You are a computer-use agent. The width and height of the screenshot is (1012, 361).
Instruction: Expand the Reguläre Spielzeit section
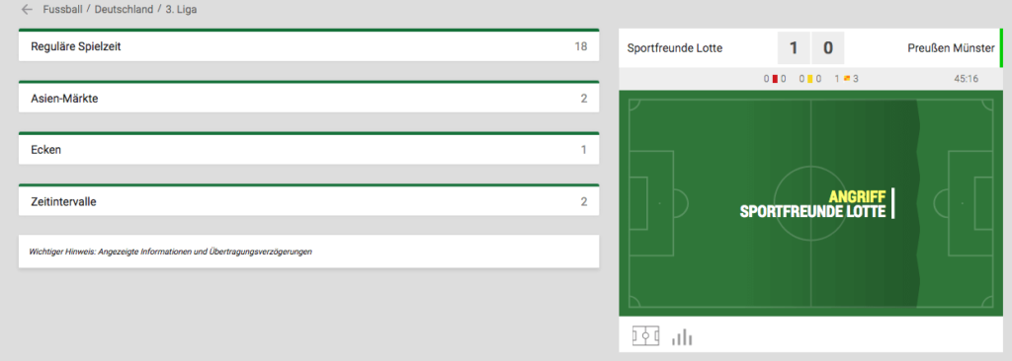[308, 46]
